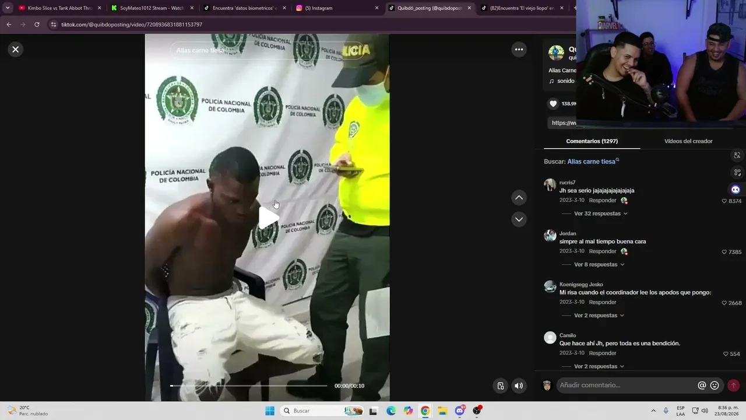This screenshot has height=420, width=746.
Task: Reload the TikTok page
Action: [x=37, y=24]
